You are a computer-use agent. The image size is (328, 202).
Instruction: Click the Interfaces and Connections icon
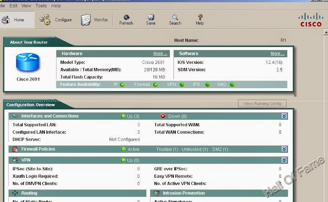pos(15,116)
